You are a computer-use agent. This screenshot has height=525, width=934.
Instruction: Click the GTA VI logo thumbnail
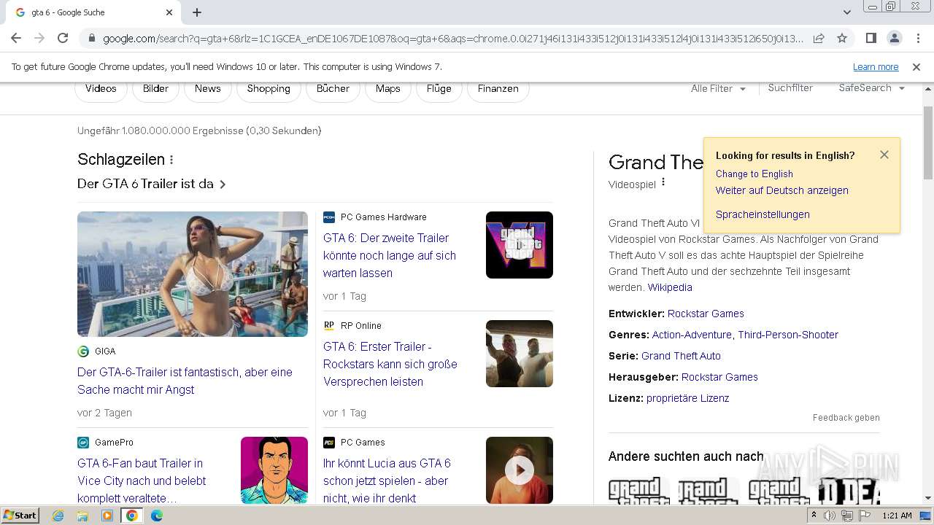(520, 245)
